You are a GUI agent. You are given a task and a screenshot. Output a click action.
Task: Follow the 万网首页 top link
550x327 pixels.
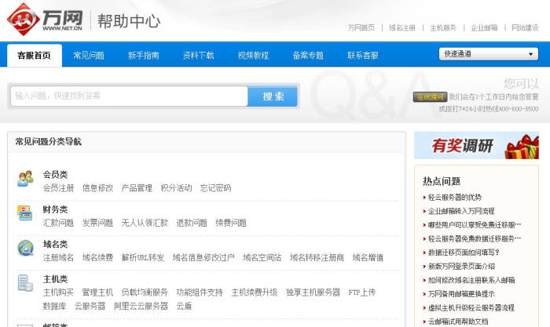click(x=361, y=27)
